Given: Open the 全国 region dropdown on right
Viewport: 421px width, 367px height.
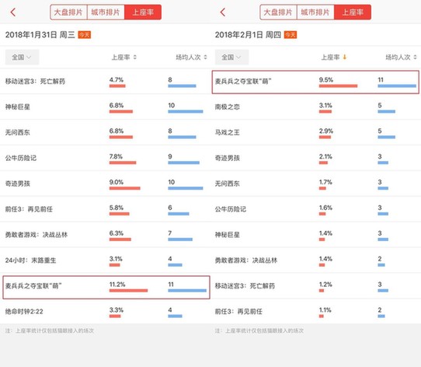Looking at the screenshot, I should coord(231,57).
